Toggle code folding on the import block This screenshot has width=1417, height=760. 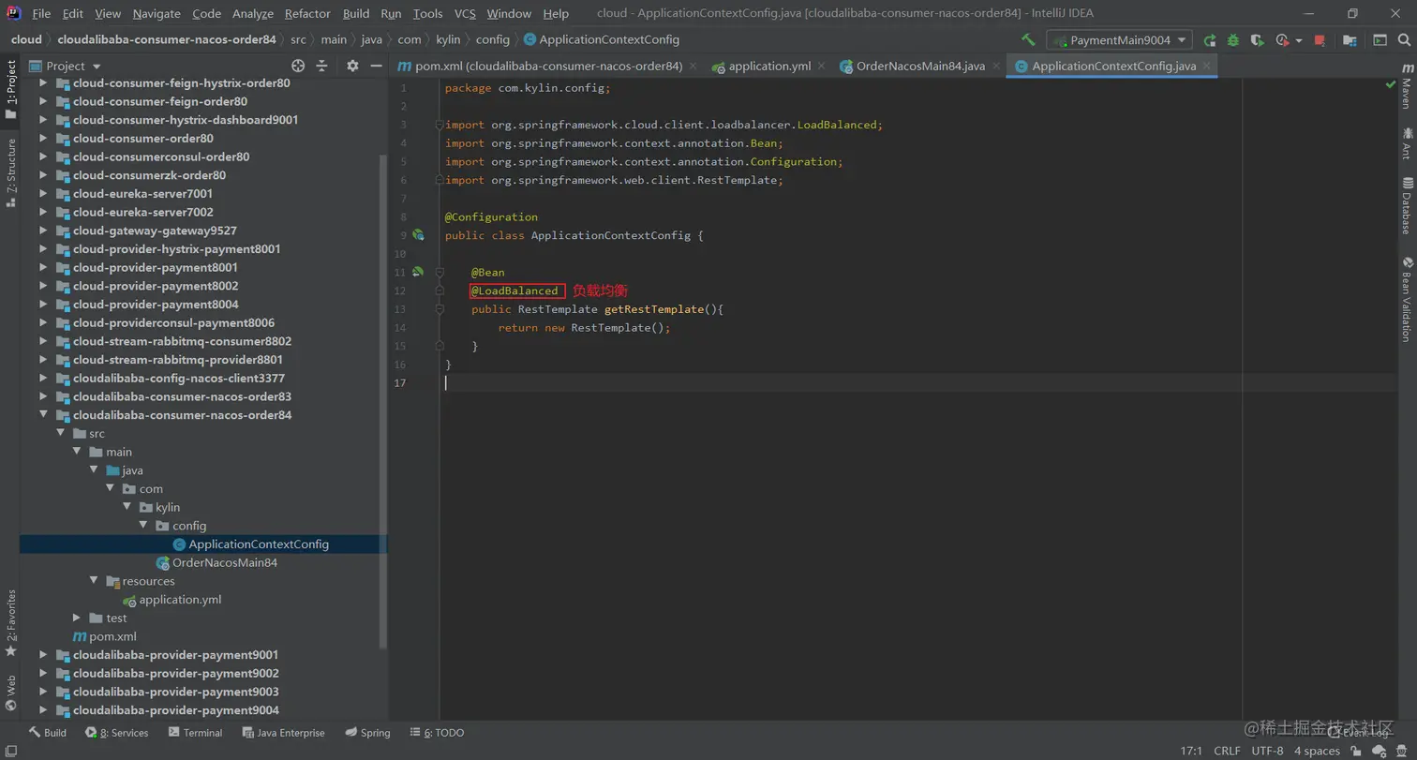(x=439, y=125)
